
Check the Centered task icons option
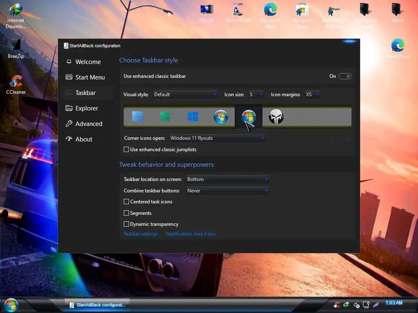pos(127,202)
